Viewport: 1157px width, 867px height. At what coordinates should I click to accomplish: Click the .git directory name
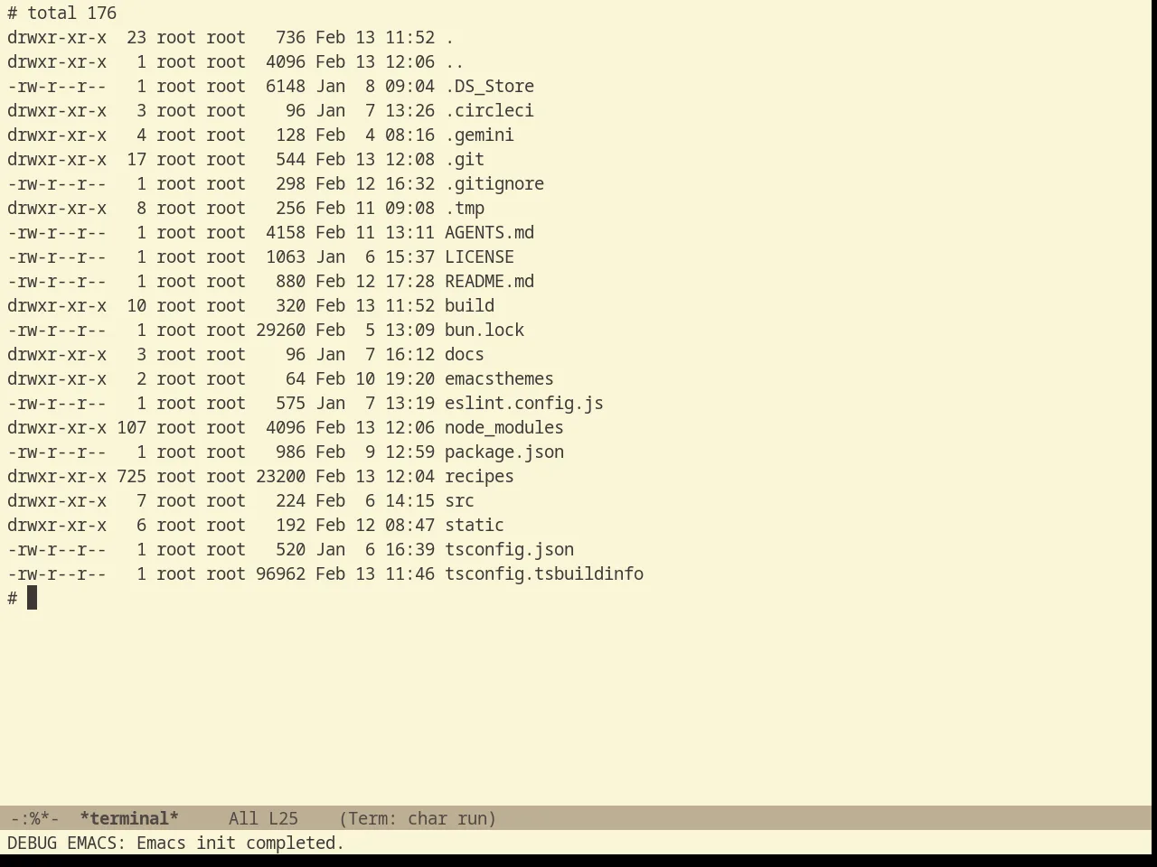coord(465,160)
